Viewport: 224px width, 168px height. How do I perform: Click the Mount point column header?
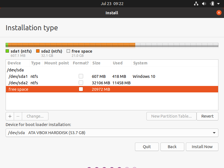pos(57,63)
